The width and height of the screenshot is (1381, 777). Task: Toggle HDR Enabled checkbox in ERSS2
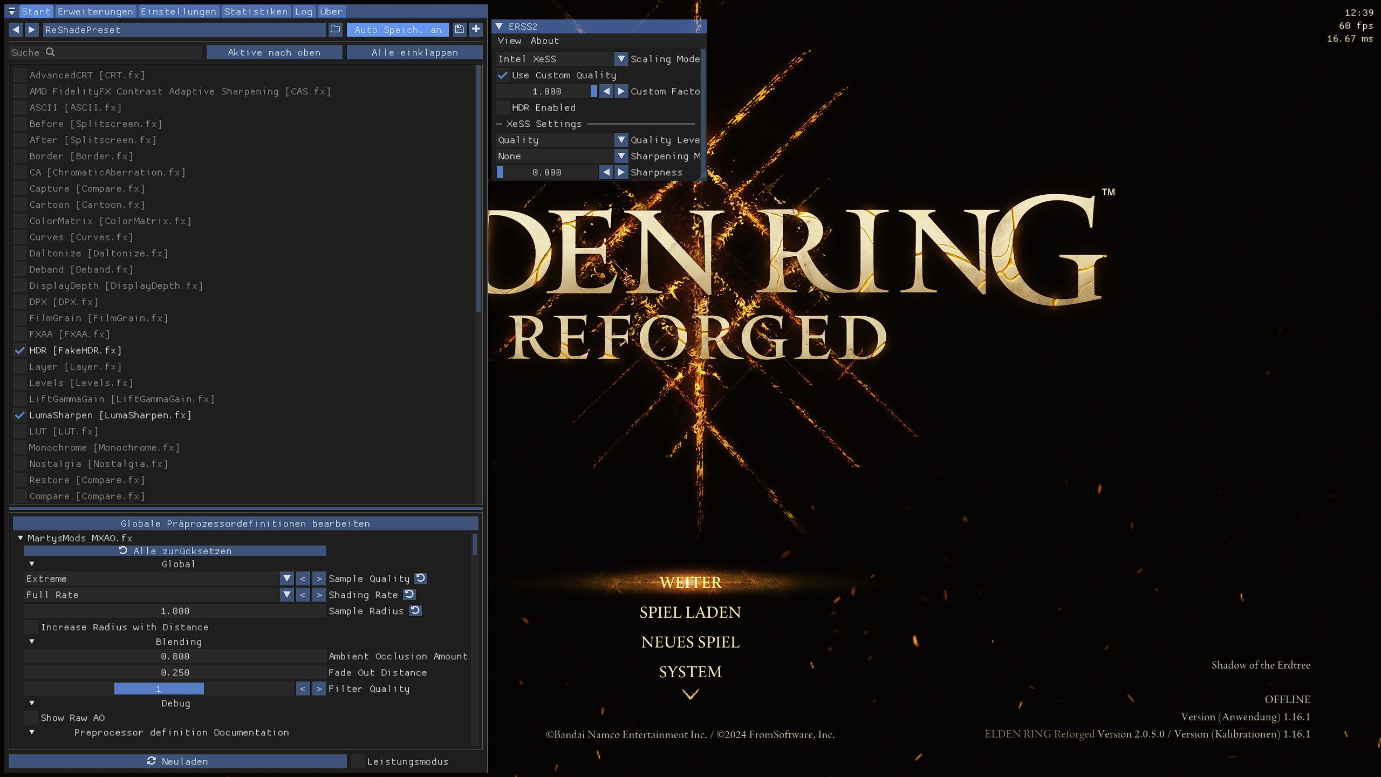[x=503, y=107]
